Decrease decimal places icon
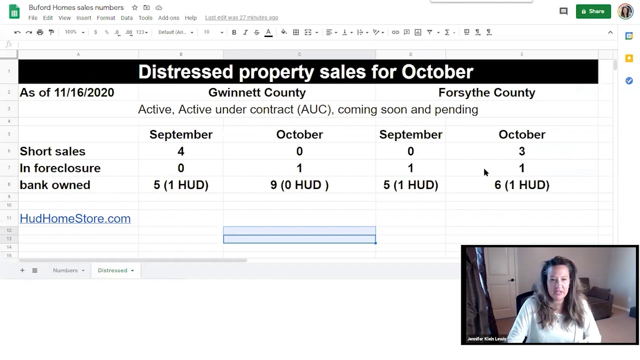The height and width of the screenshot is (360, 640). pos(117,32)
